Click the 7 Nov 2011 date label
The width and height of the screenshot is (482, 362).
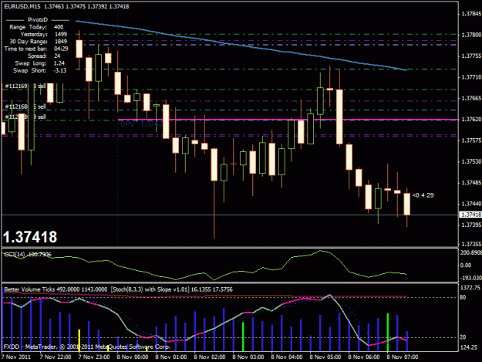coord(16,357)
